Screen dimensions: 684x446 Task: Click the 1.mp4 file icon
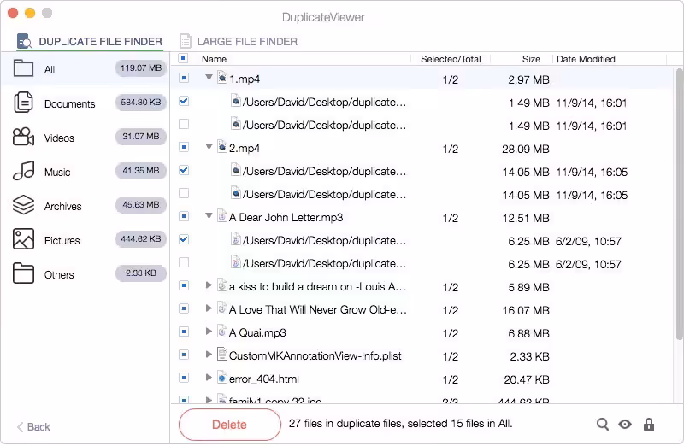click(222, 78)
